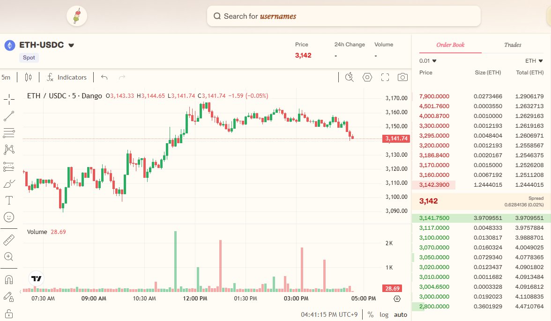Screen dimensions: 551x321
Task: Select the text annotation tool
Action: (x=9, y=200)
